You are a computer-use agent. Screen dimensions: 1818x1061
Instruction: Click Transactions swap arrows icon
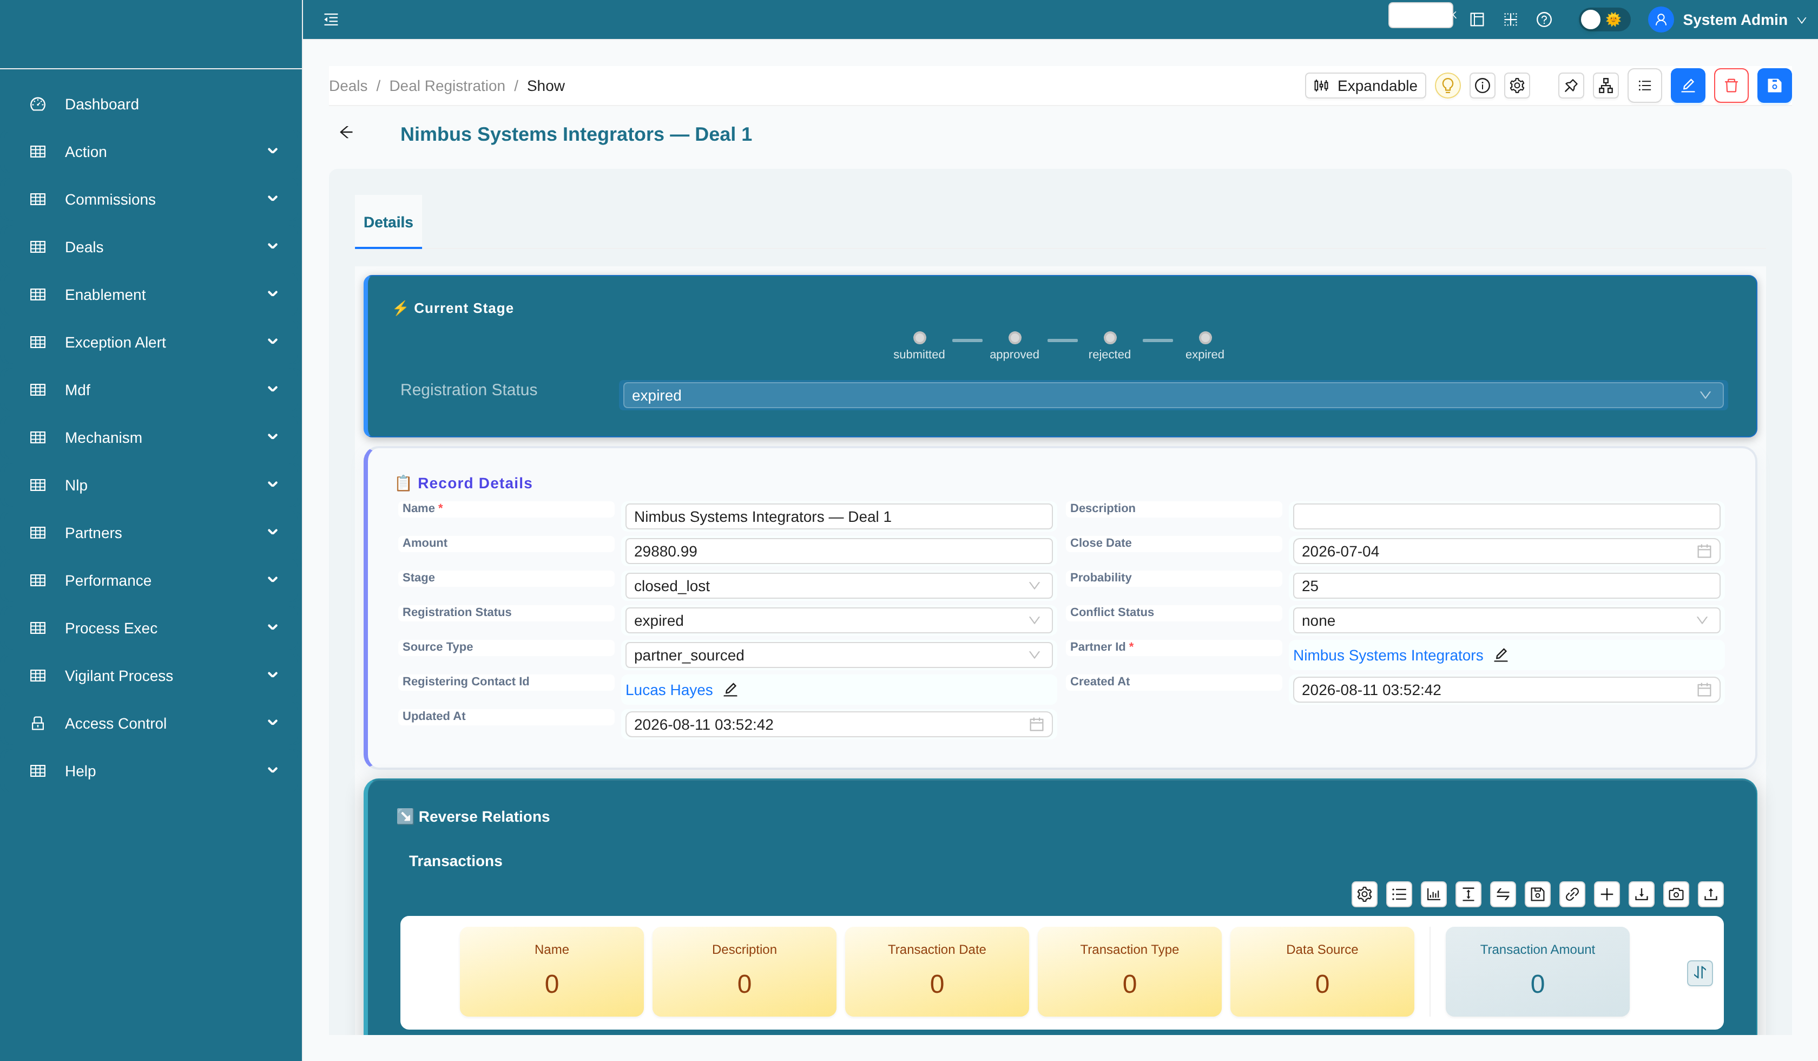coord(1503,894)
